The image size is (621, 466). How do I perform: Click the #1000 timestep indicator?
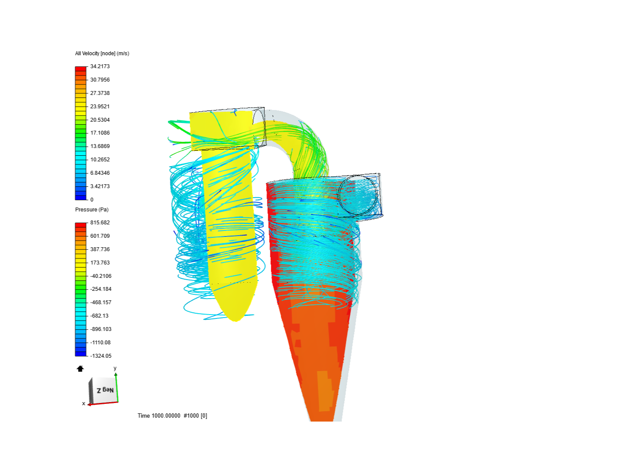point(191,416)
